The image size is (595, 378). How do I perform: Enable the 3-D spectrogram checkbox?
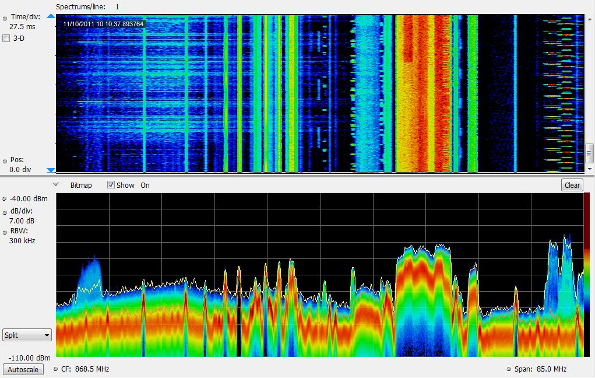coord(6,38)
